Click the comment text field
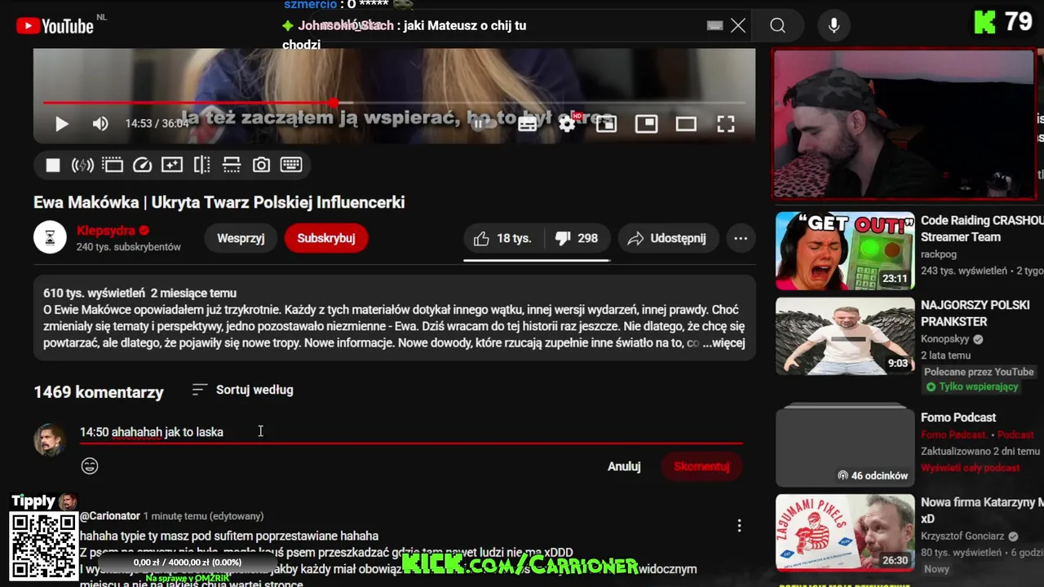Viewport: 1044px width, 587px height. [411, 432]
